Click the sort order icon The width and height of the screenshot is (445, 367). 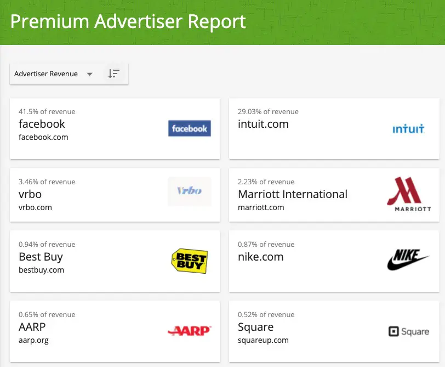(x=114, y=74)
